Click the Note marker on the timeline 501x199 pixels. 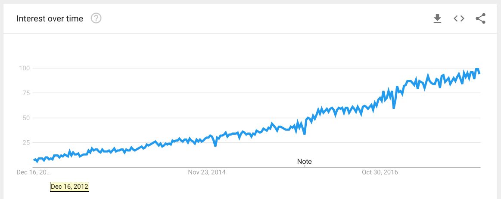(304, 162)
